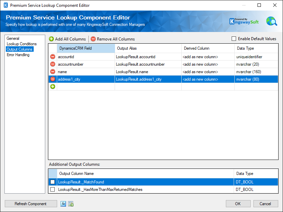
Task: Maximize the editor window
Action: click(x=259, y=5)
